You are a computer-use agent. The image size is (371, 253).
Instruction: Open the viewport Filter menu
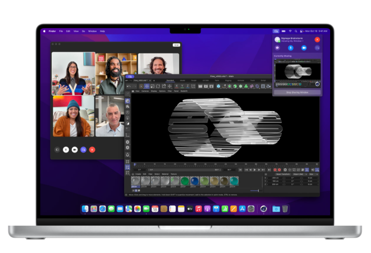click(170, 91)
